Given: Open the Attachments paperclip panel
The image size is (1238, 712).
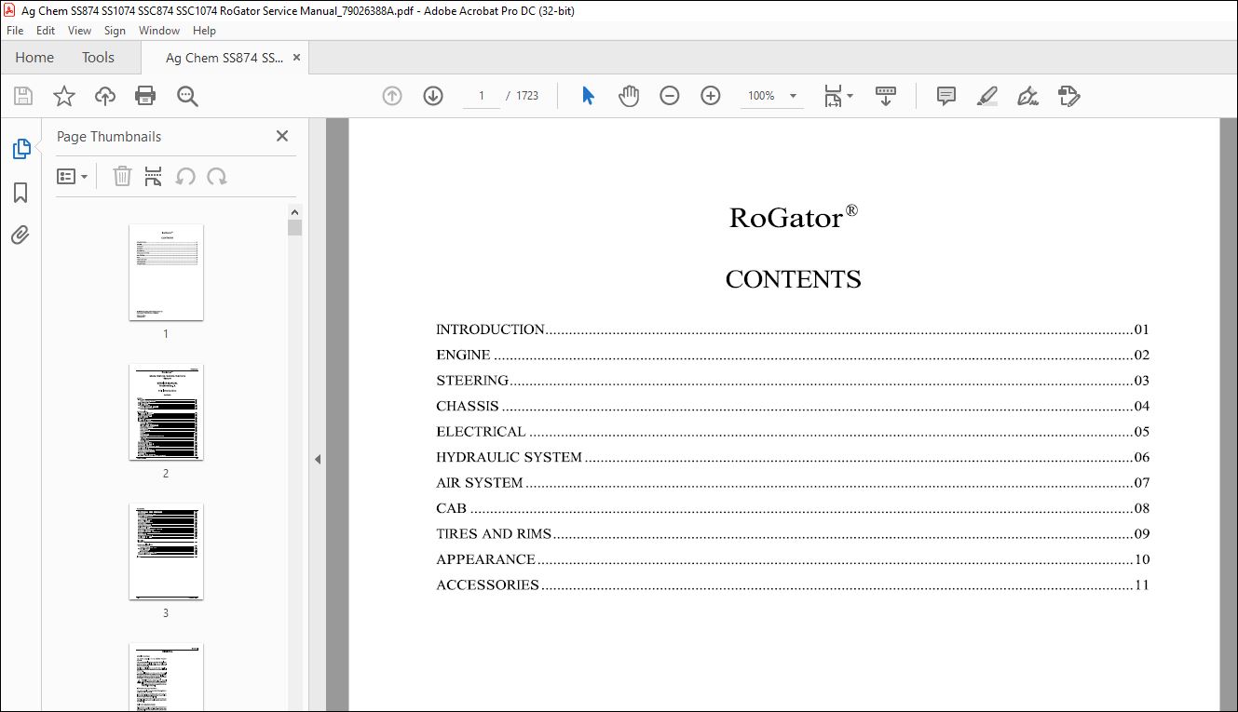Looking at the screenshot, I should [20, 235].
